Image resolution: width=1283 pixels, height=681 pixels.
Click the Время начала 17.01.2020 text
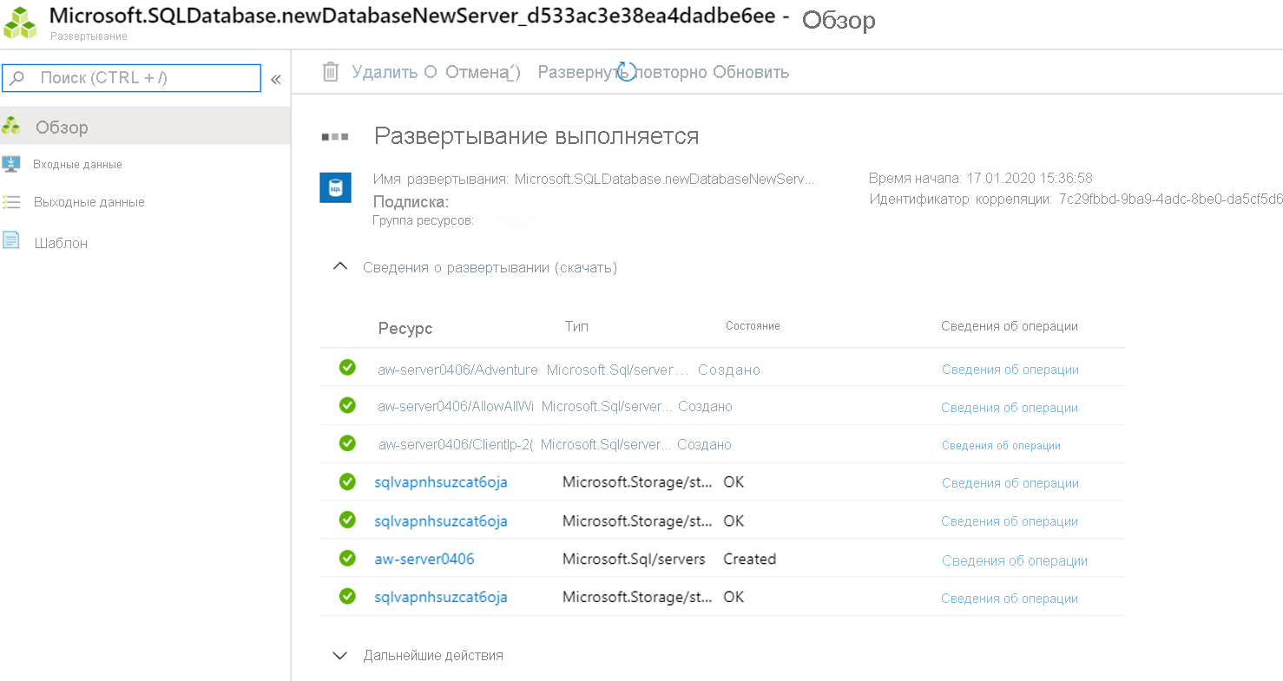(x=981, y=178)
